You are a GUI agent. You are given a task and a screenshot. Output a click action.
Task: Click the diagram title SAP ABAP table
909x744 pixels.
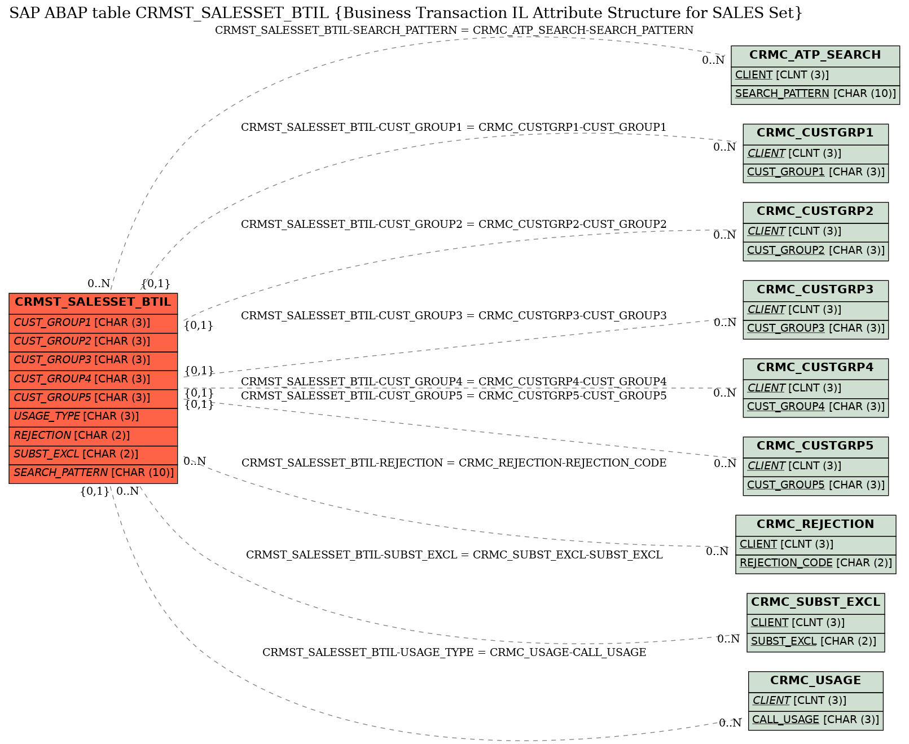pyautogui.click(x=405, y=13)
